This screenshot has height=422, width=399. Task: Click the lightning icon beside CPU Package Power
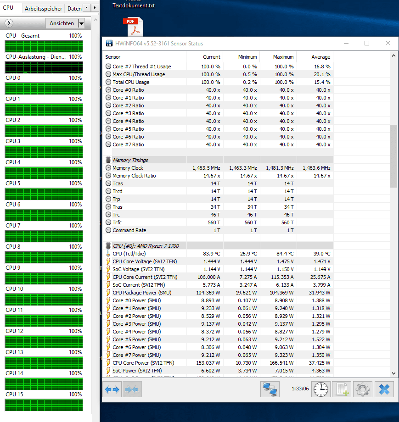pyautogui.click(x=108, y=292)
